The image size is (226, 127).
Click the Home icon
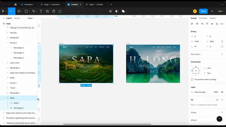16,5
